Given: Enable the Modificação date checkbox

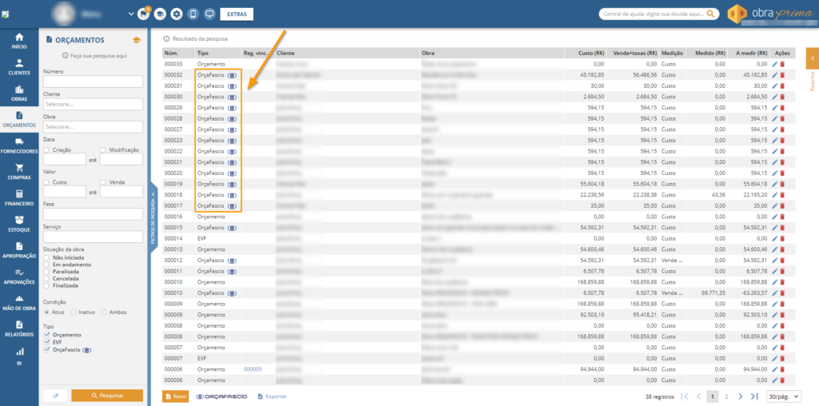Looking at the screenshot, I should click(103, 149).
